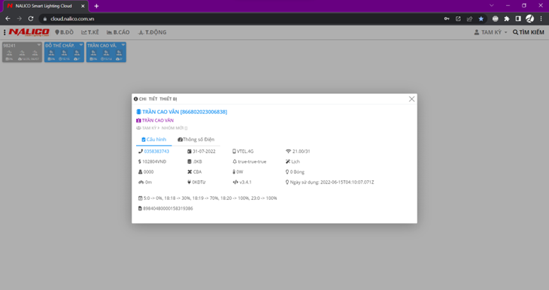
Task: Click the carrier text VTEL.4G
Action: coord(245,151)
